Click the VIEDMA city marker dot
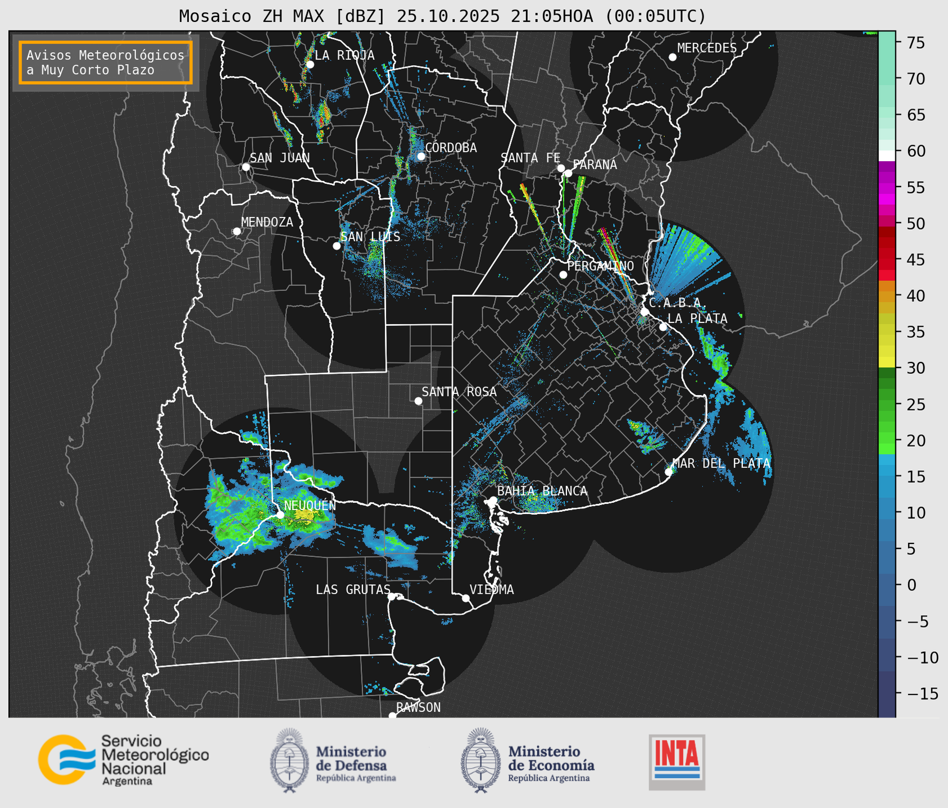The image size is (948, 808). [x=465, y=598]
